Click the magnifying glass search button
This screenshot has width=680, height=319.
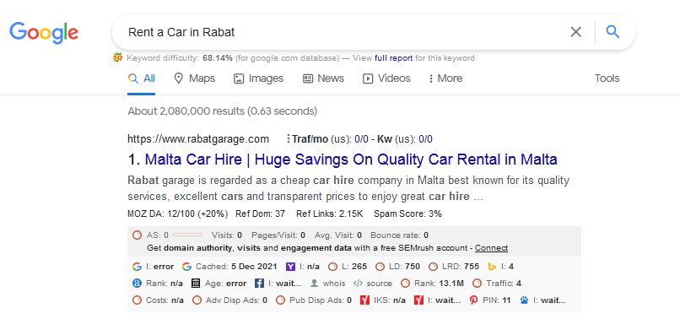[x=613, y=32]
